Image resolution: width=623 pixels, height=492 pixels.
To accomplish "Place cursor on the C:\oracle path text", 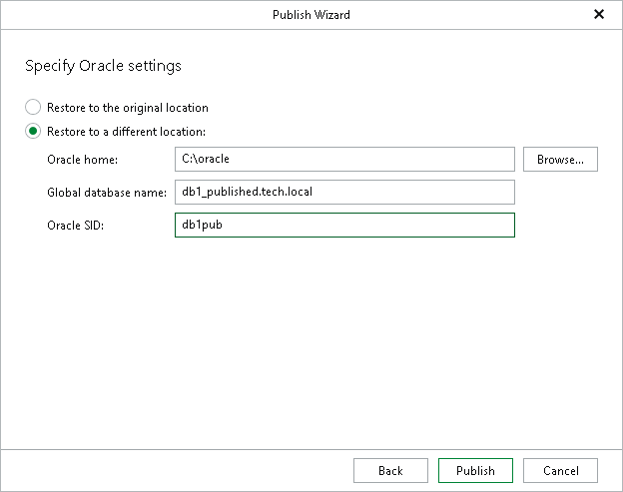I will 206,159.
